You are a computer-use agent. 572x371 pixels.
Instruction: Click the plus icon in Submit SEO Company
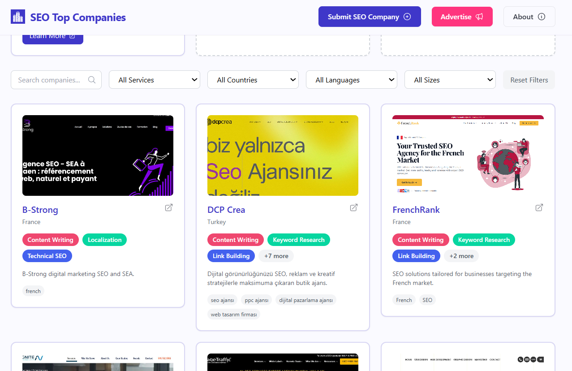click(407, 17)
